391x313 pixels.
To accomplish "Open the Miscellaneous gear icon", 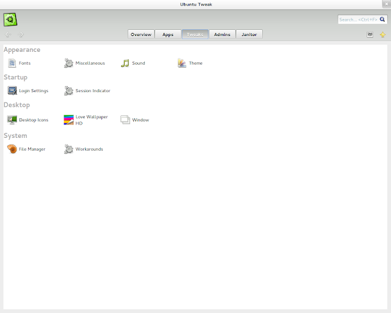I will click(68, 63).
